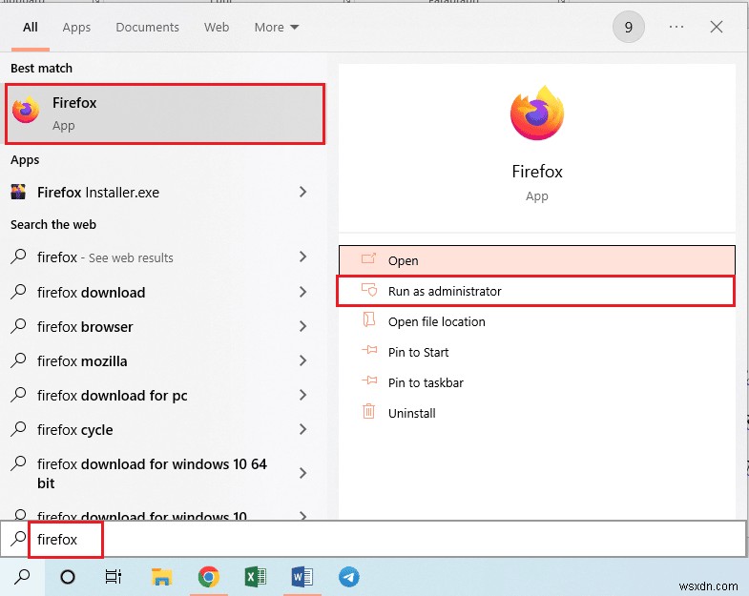
Task: Click the Pin to taskbar pin icon
Action: tap(368, 380)
